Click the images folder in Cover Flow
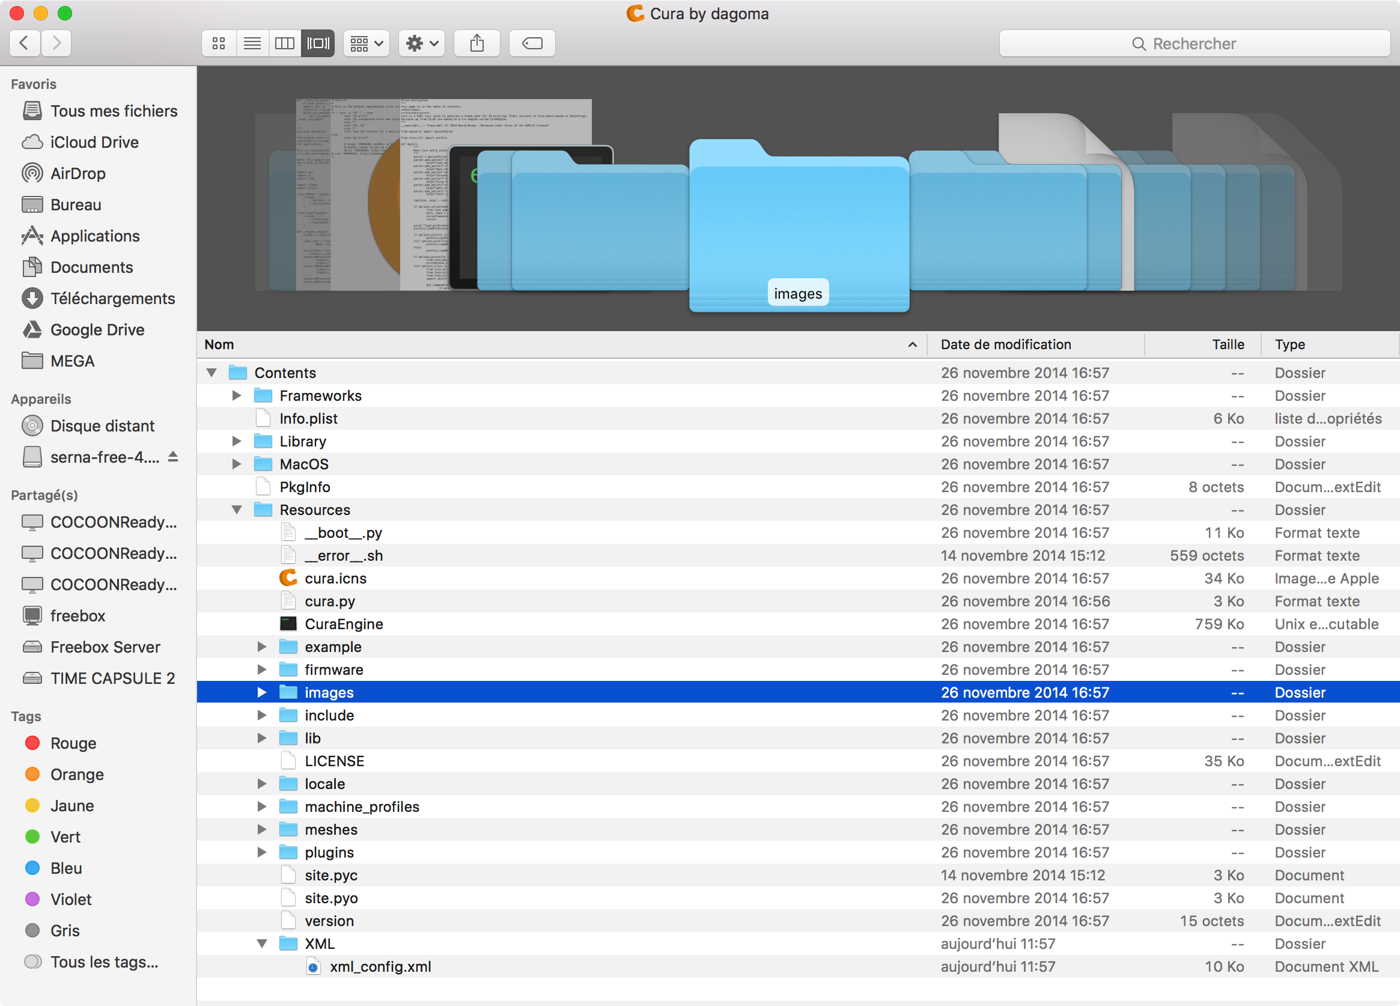Image resolution: width=1400 pixels, height=1006 pixels. point(799,227)
